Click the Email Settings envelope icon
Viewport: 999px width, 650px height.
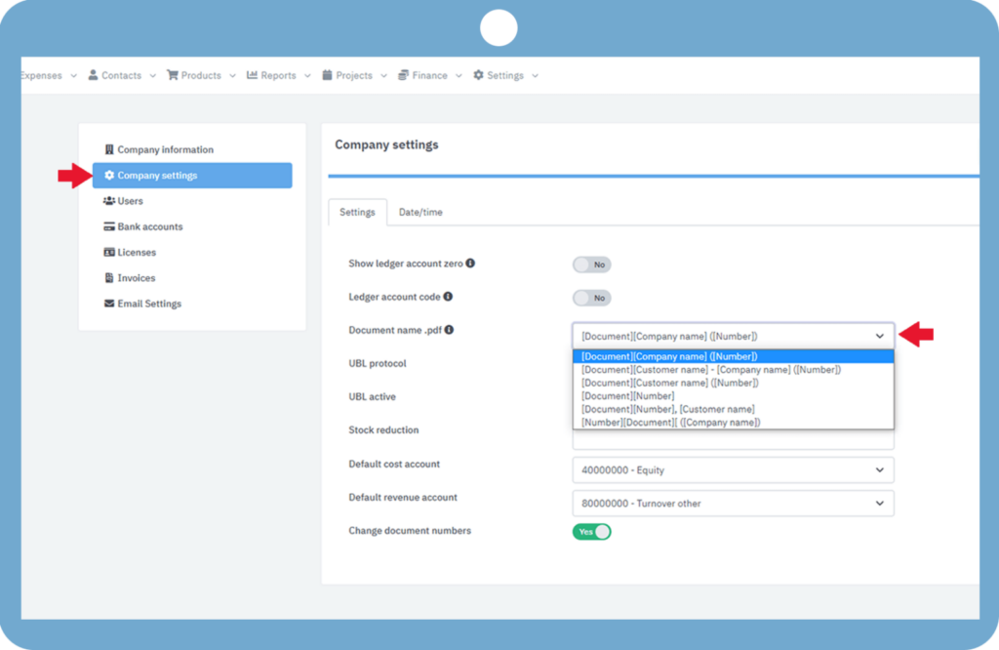(109, 304)
